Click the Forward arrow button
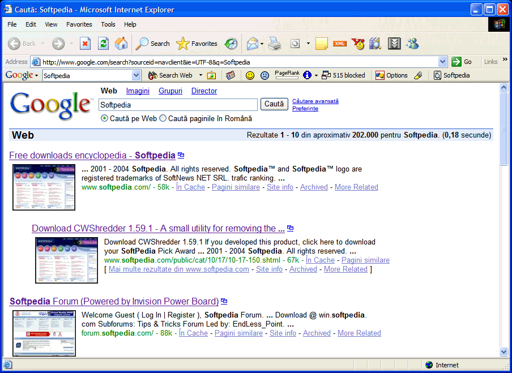 point(58,44)
